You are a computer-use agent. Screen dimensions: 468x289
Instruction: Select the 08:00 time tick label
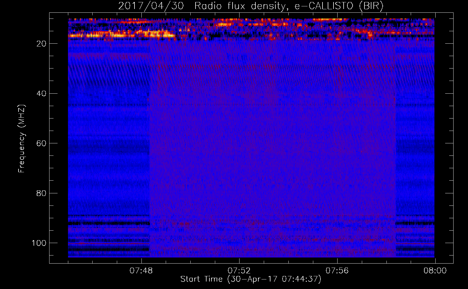(x=435, y=271)
